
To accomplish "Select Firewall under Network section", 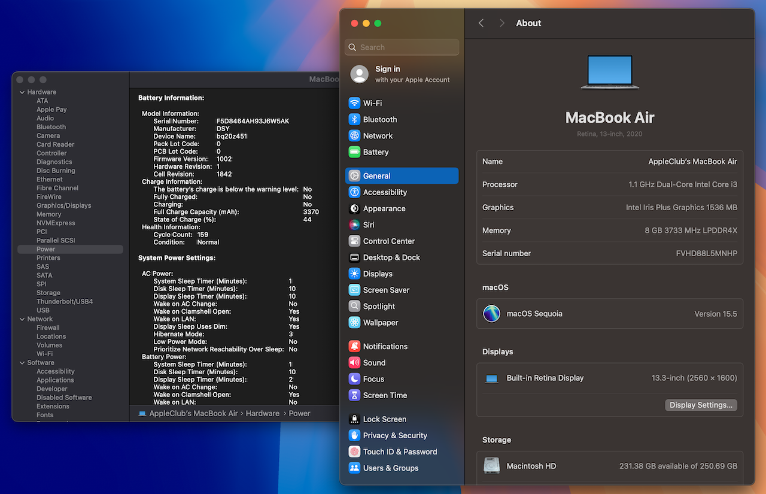I will point(48,328).
